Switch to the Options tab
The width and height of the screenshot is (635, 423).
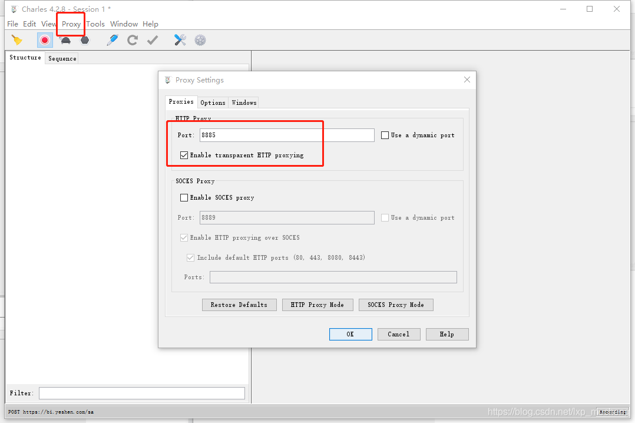(213, 103)
